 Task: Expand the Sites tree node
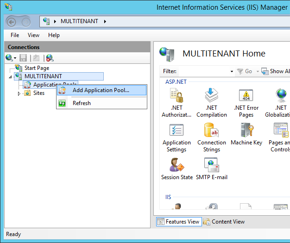click(x=19, y=93)
